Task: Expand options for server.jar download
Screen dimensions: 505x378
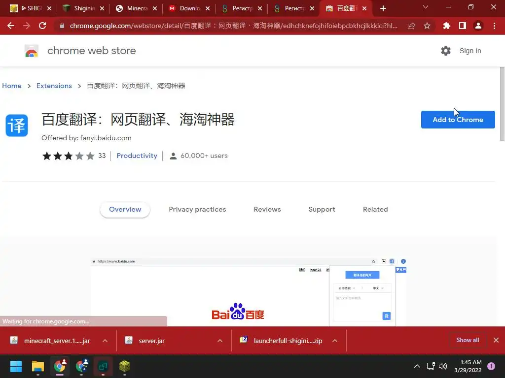Action: click(x=220, y=341)
